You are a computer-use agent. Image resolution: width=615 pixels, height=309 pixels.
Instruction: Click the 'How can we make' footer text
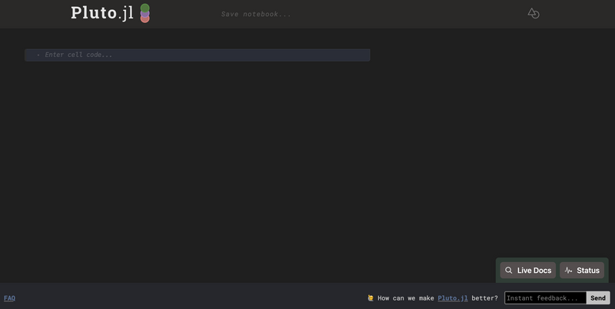(x=406, y=298)
